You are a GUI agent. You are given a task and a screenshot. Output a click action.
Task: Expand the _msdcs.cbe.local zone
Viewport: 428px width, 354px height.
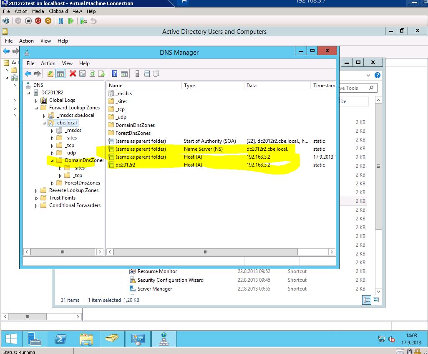pyautogui.click(x=44, y=116)
